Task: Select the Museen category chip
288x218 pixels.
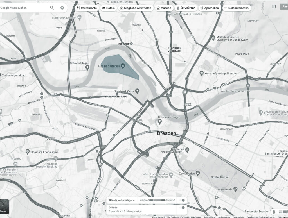Action: click(x=164, y=8)
